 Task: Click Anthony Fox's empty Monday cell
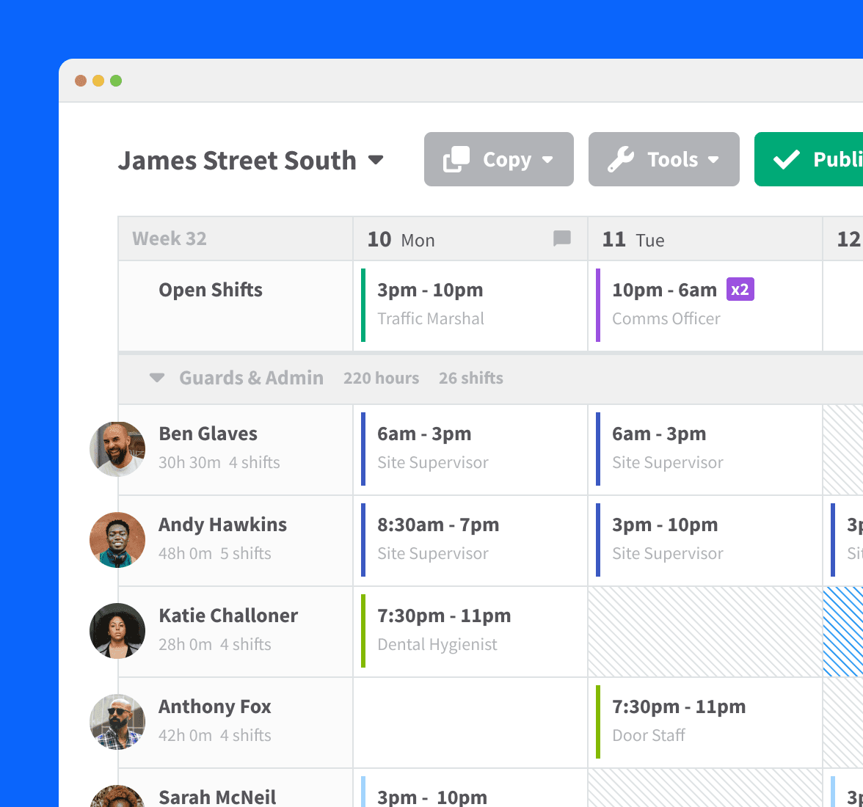click(470, 723)
